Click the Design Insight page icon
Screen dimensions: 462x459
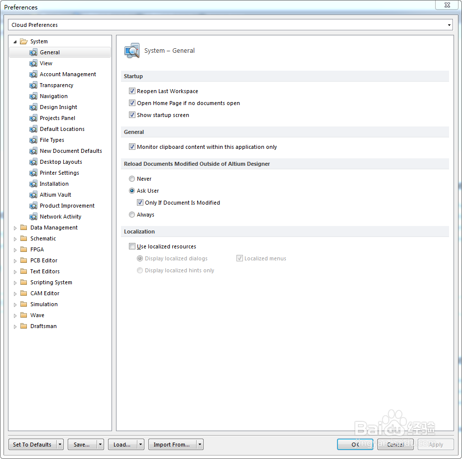33,107
